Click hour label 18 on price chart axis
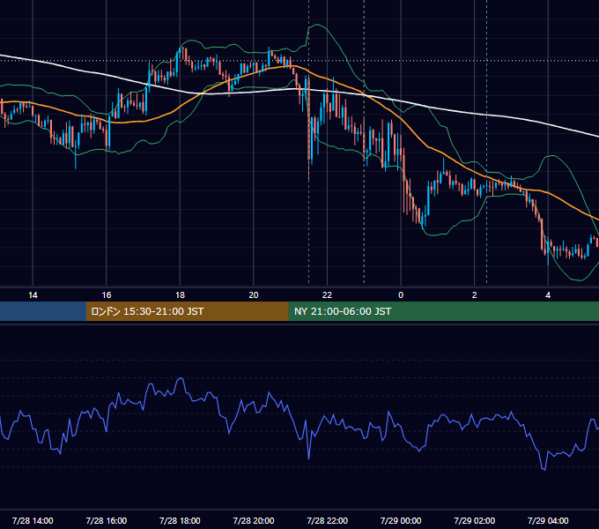The height and width of the screenshot is (529, 599). (x=180, y=295)
